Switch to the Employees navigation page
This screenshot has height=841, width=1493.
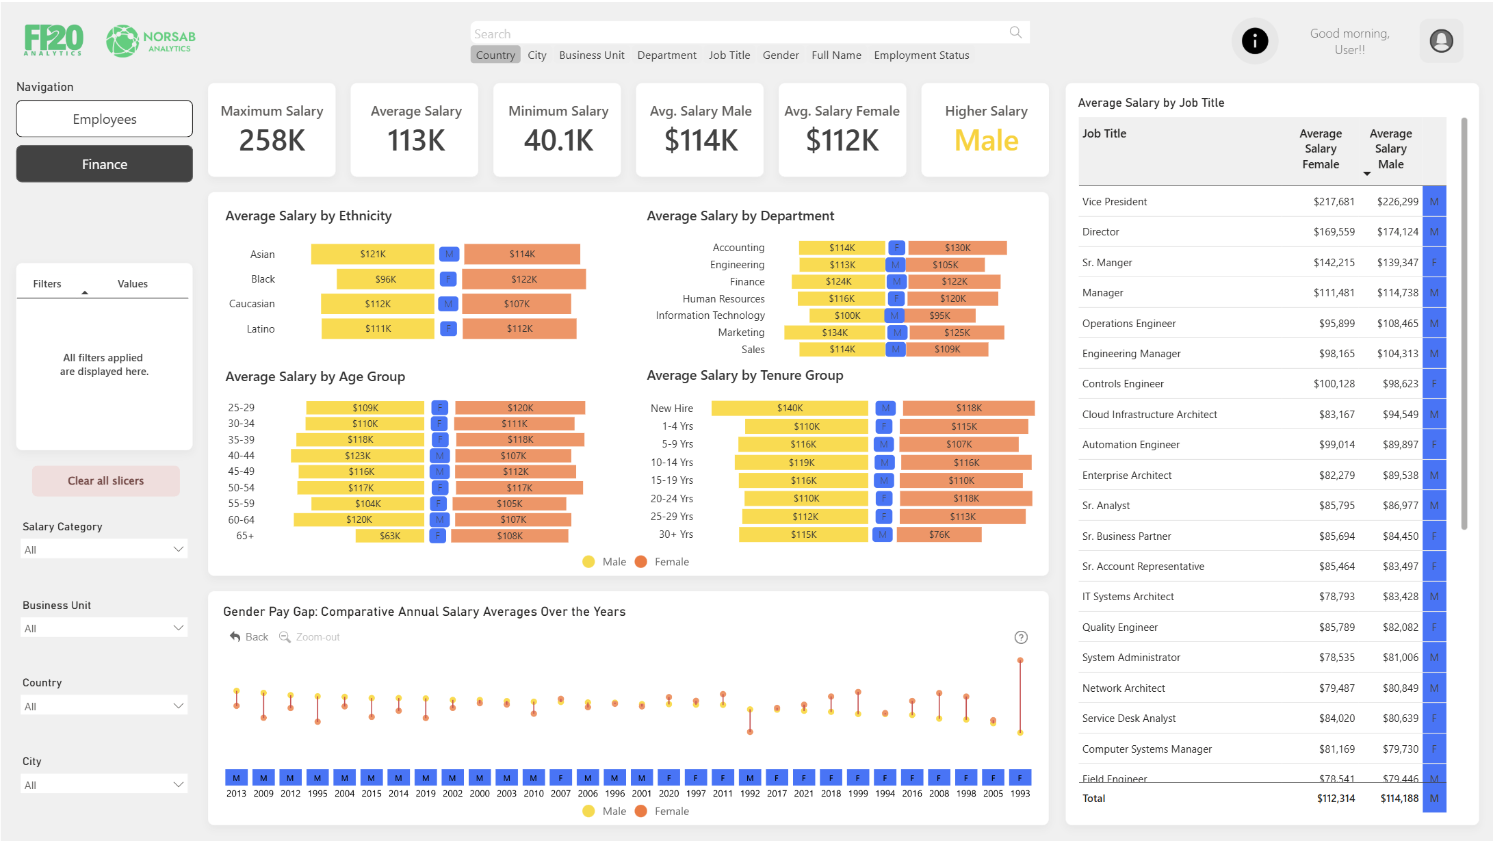coord(104,119)
